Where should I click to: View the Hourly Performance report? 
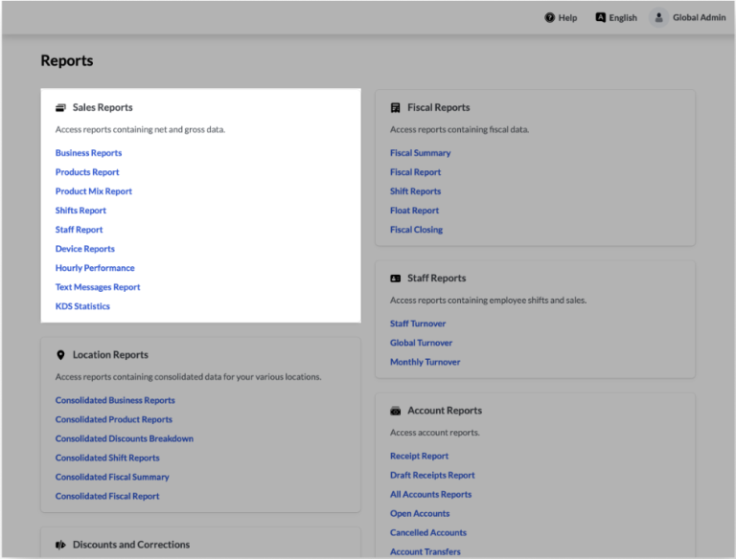(x=95, y=268)
